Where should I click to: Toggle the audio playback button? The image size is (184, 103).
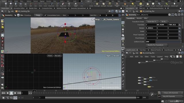pos(7,98)
